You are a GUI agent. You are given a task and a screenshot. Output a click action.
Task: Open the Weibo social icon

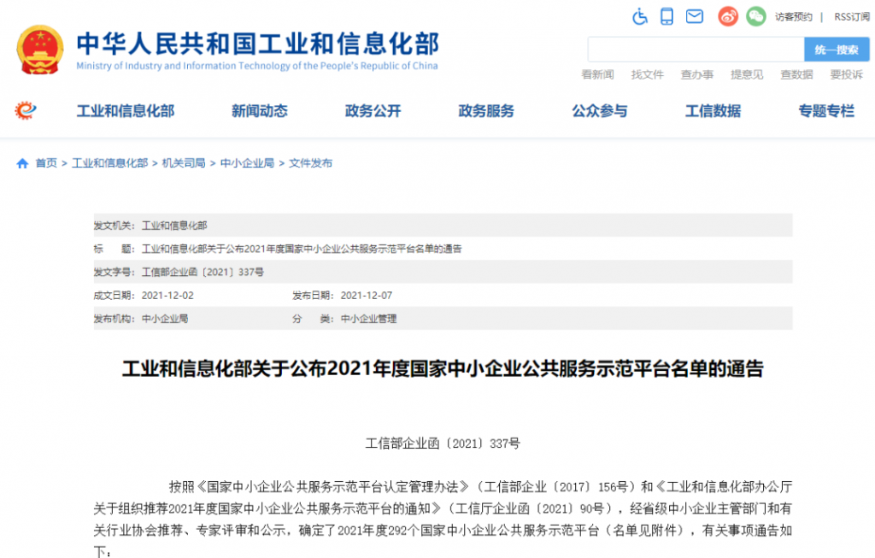click(727, 16)
